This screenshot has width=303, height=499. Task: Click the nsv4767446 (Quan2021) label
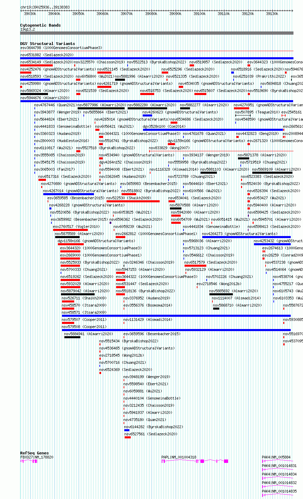click(56, 105)
